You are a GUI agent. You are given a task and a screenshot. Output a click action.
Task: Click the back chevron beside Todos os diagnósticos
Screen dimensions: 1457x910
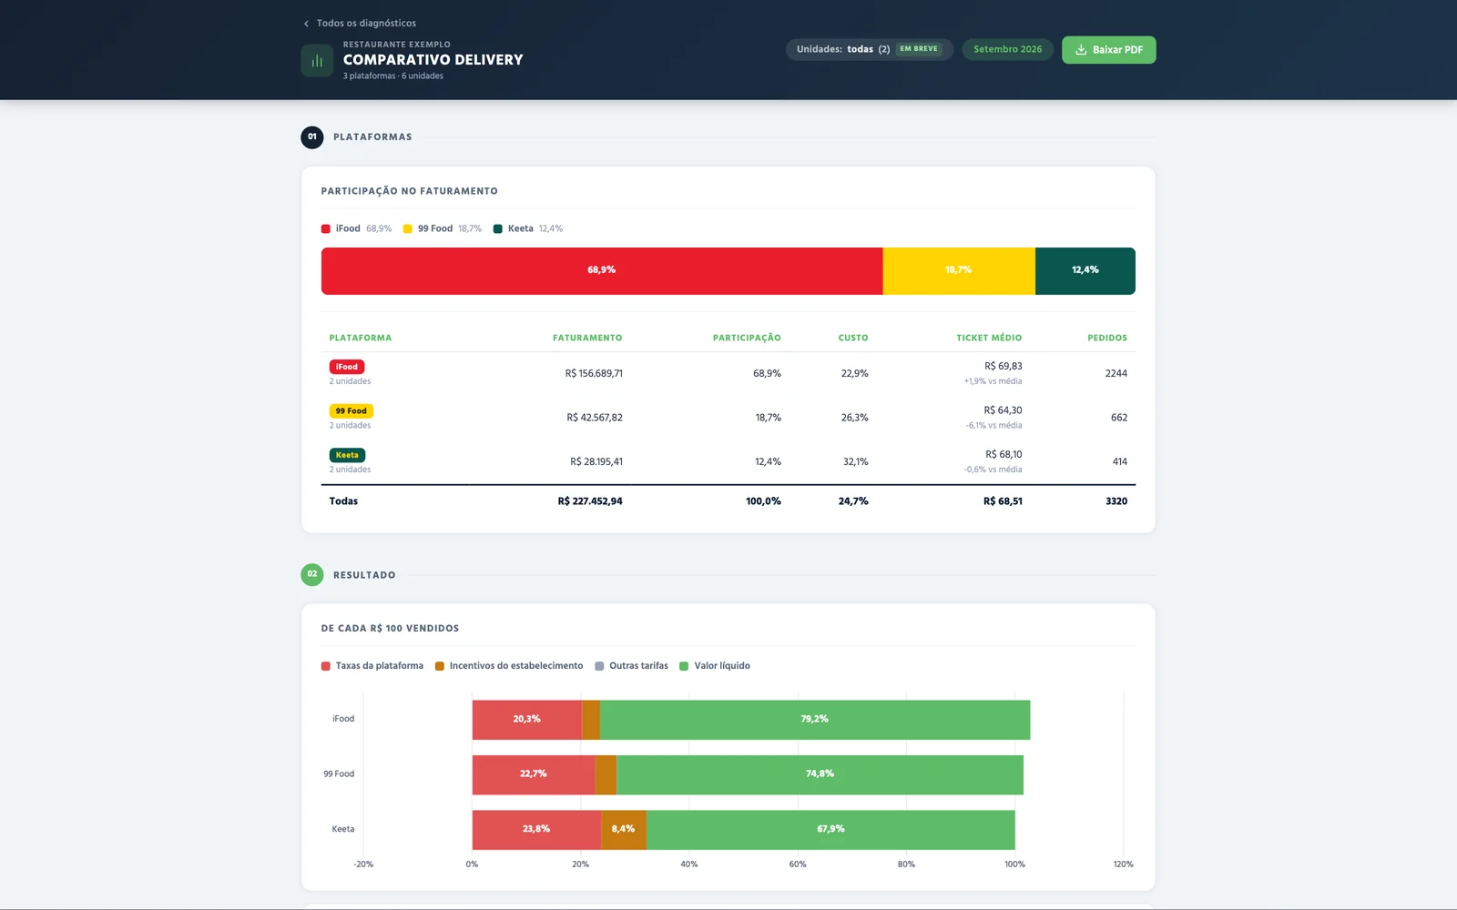pyautogui.click(x=306, y=24)
